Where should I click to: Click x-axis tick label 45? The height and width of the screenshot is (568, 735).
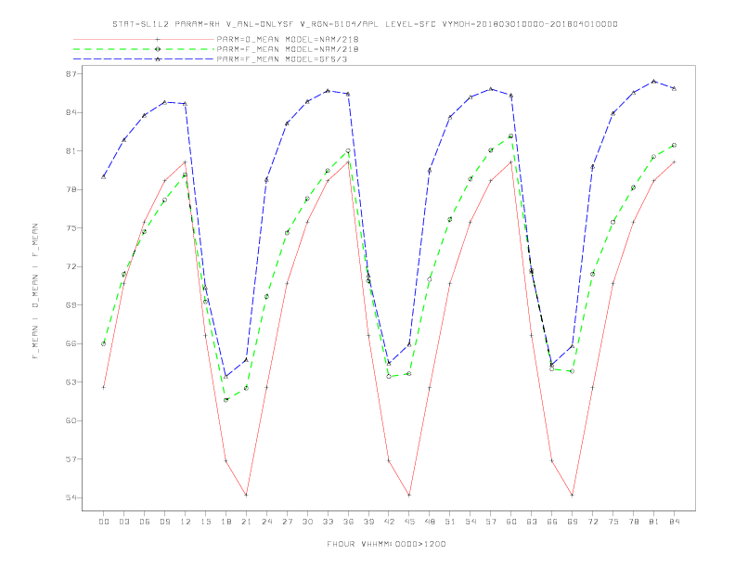(409, 522)
